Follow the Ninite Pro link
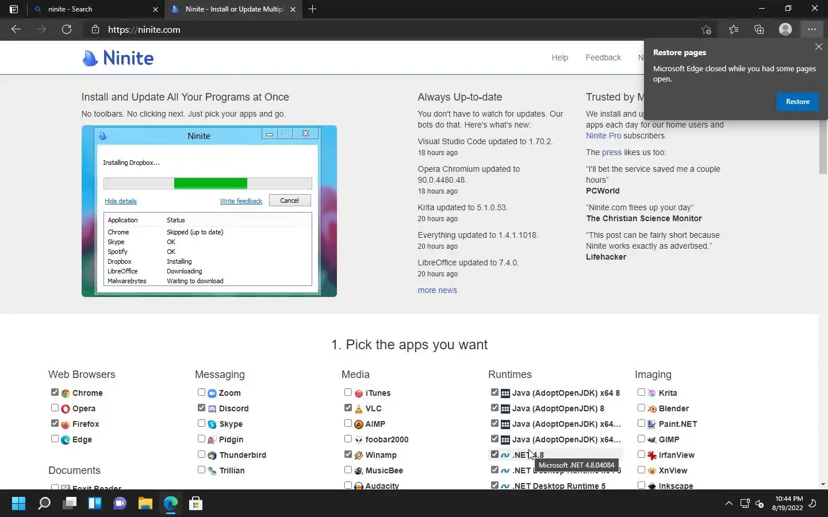The image size is (828, 517). (603, 136)
